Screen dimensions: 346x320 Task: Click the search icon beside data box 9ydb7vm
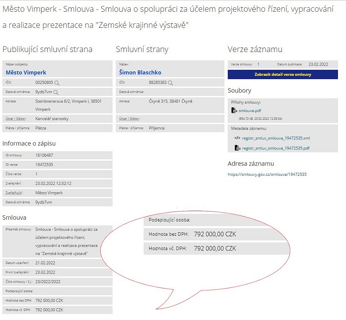pos(56,92)
